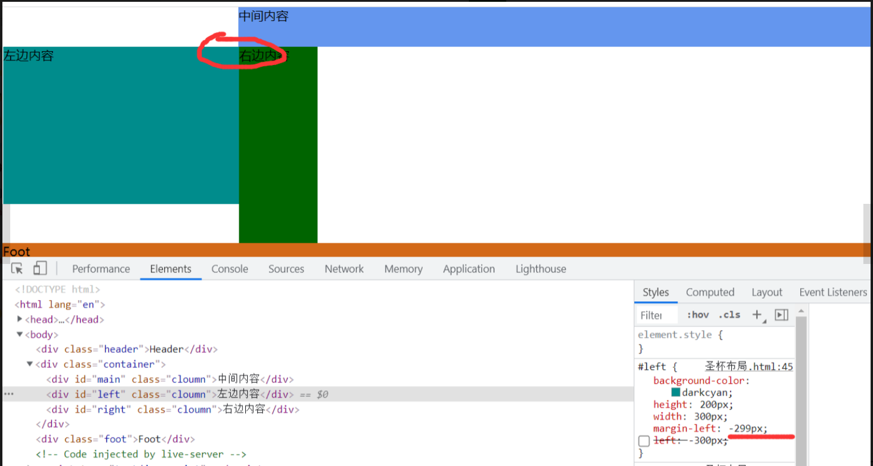Activate the inspect element picker icon
Image resolution: width=873 pixels, height=466 pixels.
17,268
